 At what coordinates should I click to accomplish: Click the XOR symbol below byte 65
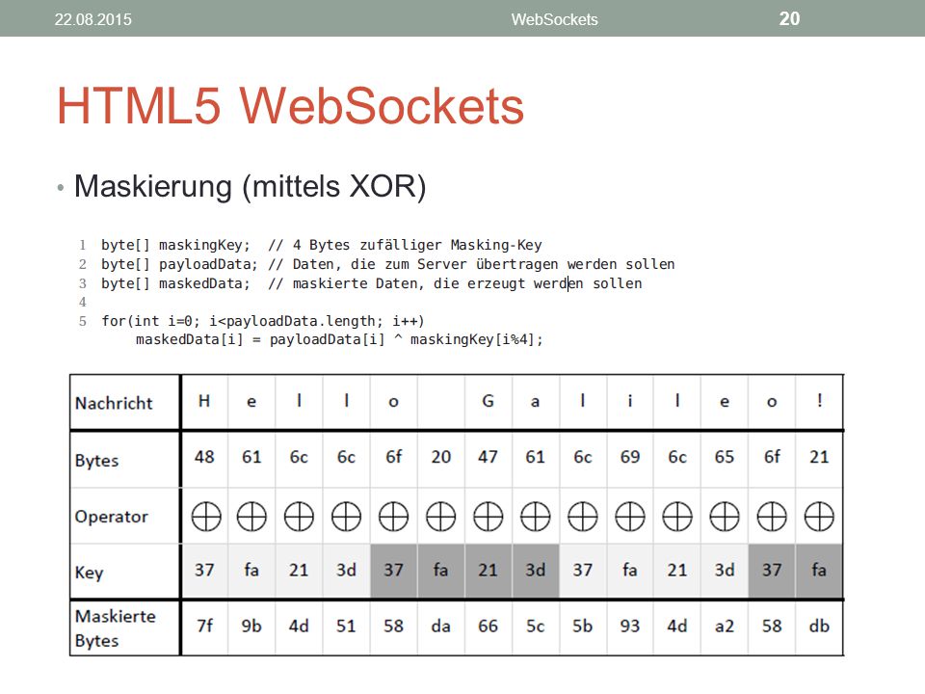(725, 517)
